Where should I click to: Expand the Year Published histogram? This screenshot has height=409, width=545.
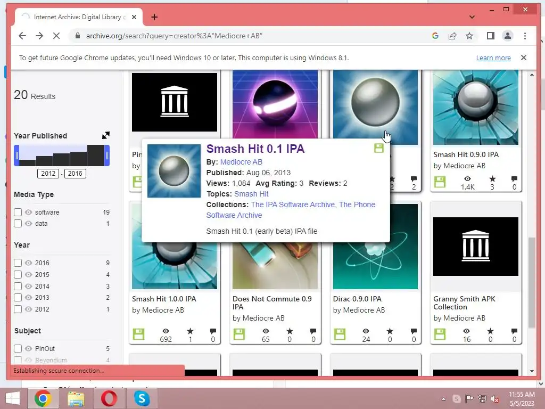(x=106, y=135)
